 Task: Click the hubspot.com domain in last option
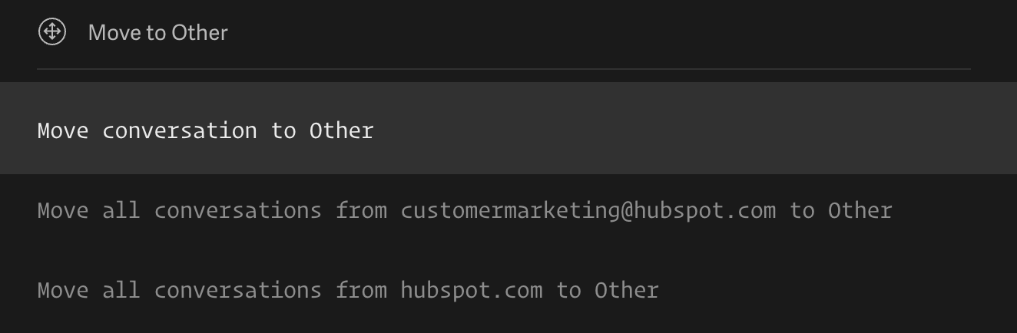(x=471, y=290)
